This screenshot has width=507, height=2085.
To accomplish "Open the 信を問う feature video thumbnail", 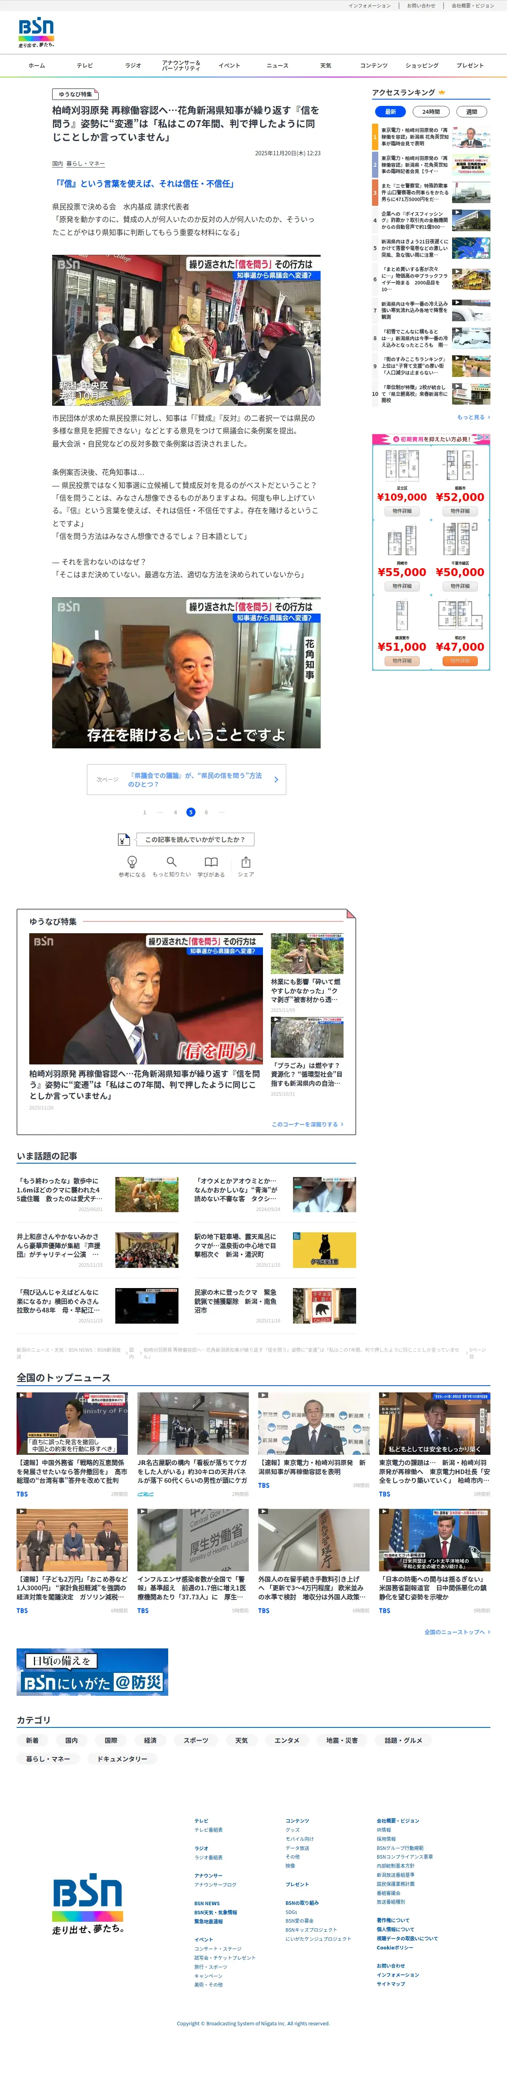I will (146, 998).
